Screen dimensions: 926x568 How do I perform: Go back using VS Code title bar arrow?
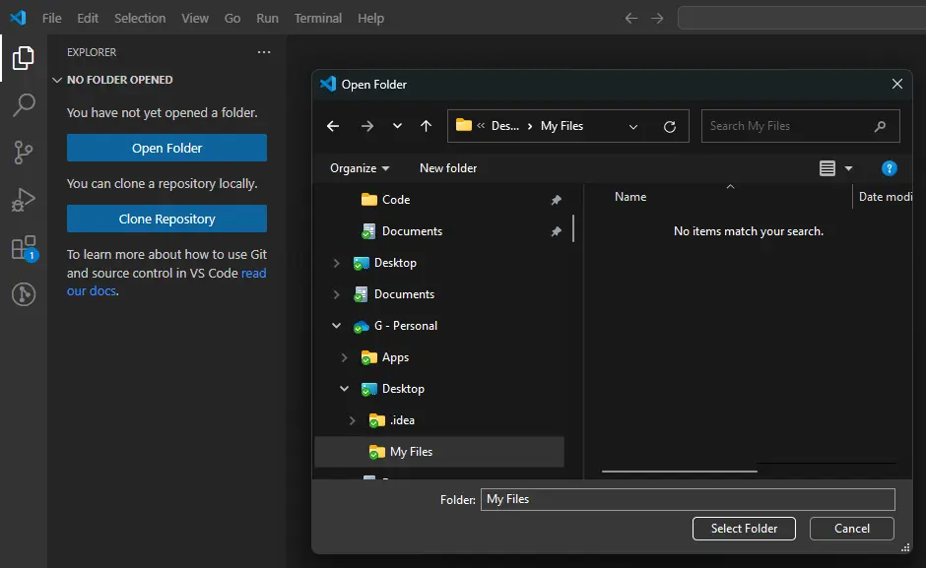631,19
